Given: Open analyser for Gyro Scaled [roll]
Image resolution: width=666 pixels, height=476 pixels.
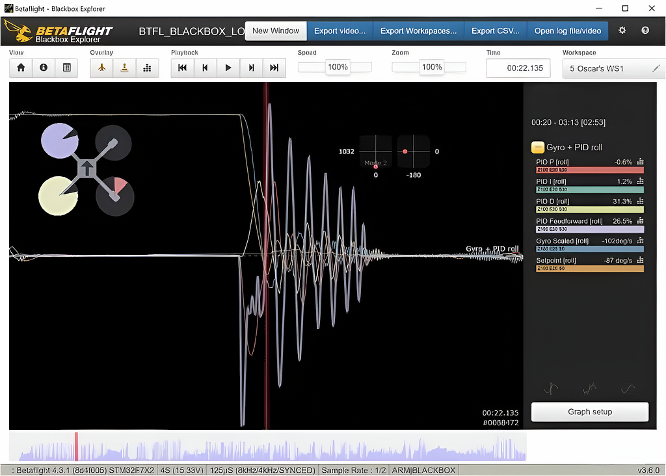Looking at the screenshot, I should (x=640, y=241).
